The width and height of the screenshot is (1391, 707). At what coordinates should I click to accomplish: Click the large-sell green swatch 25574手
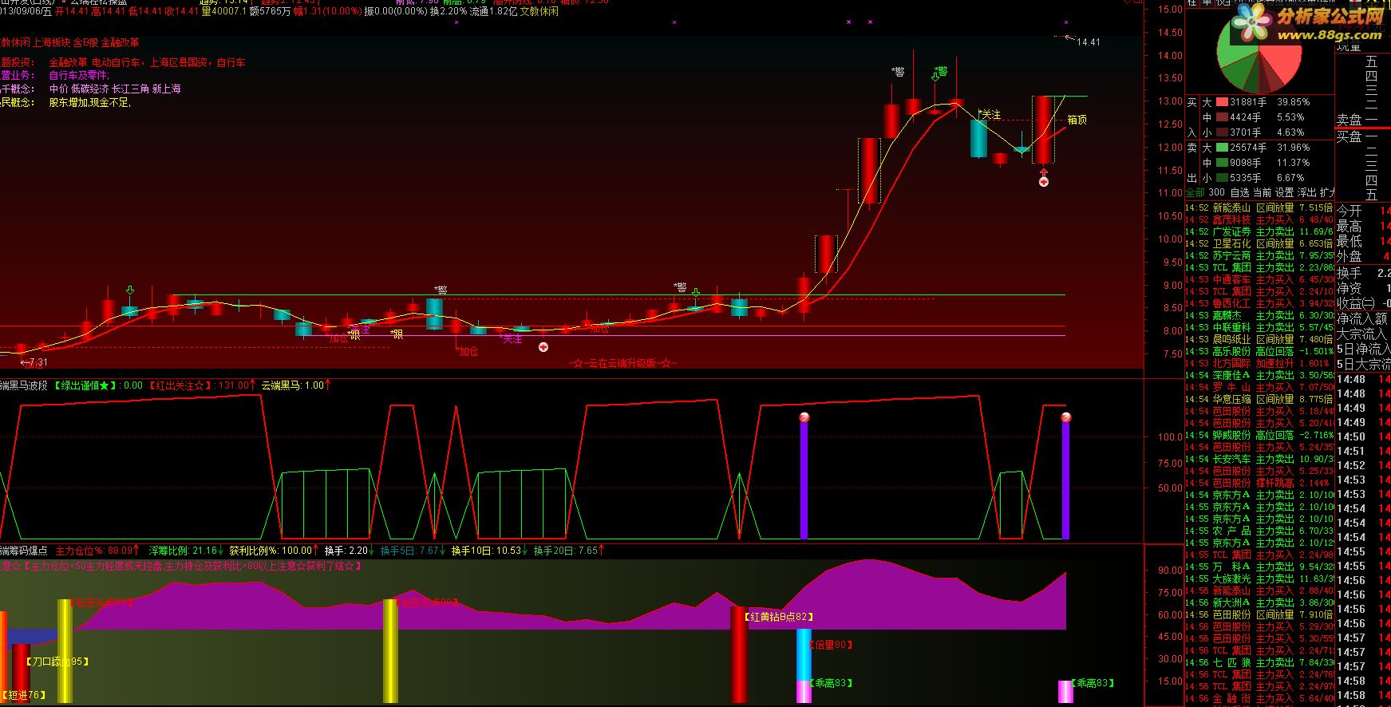pos(1222,148)
